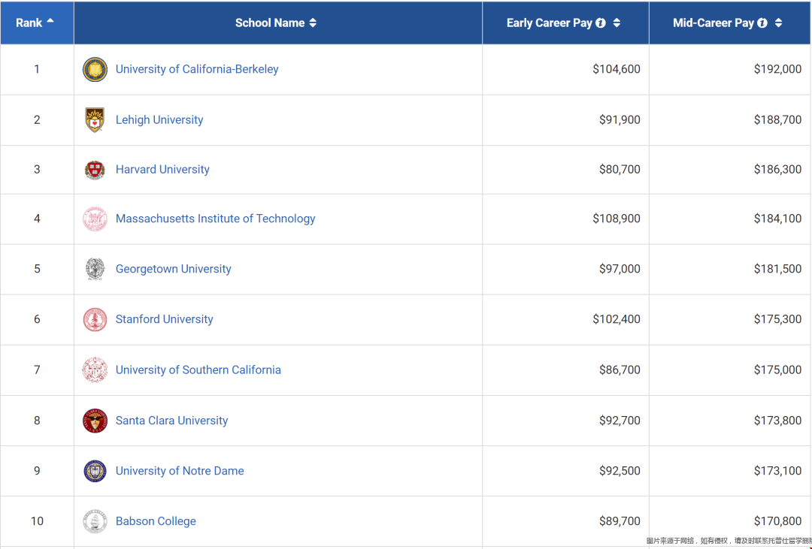Sort by Rank using the arrow
This screenshot has height=549, width=812.
[50, 21]
